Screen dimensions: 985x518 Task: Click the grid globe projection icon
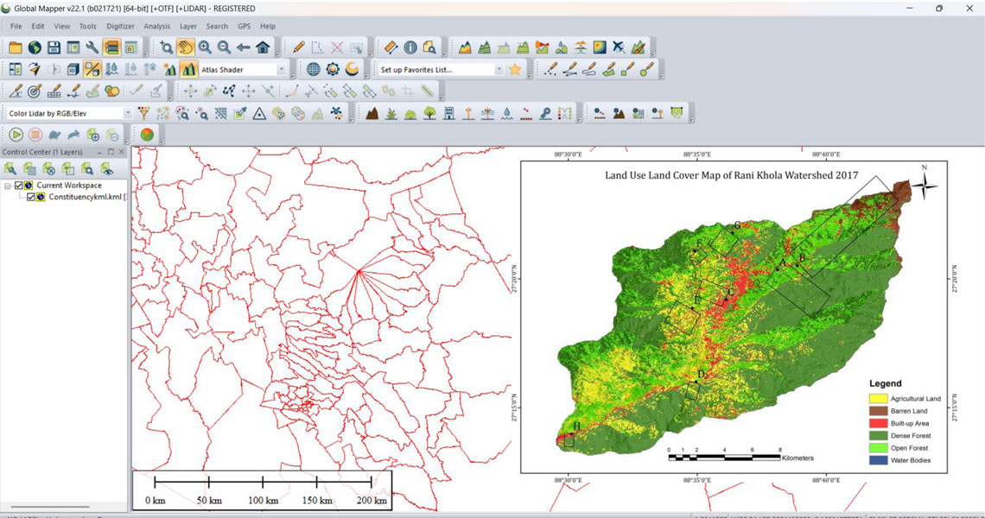pyautogui.click(x=314, y=69)
